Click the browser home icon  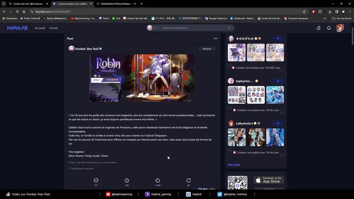pos(24,12)
